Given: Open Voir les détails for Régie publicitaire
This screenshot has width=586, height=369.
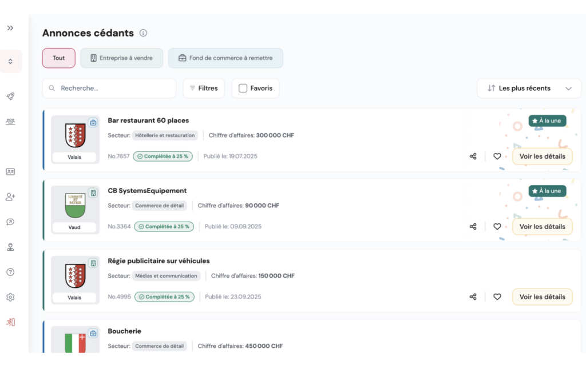Looking at the screenshot, I should (x=542, y=297).
